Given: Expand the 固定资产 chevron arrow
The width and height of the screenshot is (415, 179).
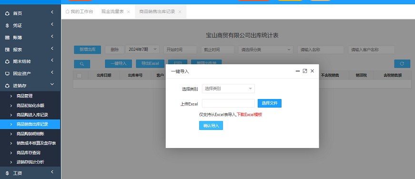Looking at the screenshot, I should [x=52, y=72].
